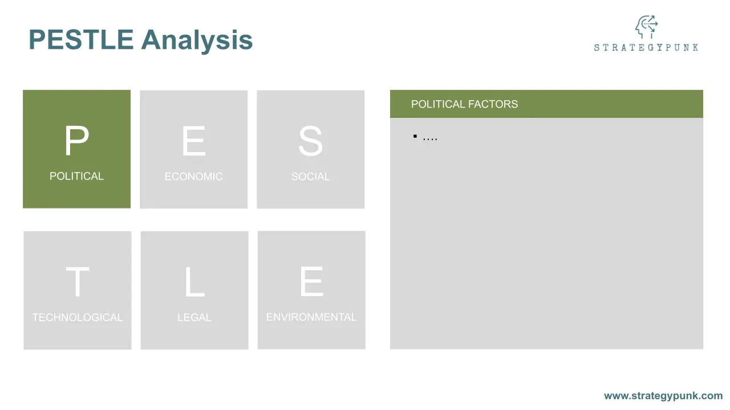This screenshot has height=410, width=730.
Task: Open the www.strategypunk.com link
Action: click(x=663, y=396)
